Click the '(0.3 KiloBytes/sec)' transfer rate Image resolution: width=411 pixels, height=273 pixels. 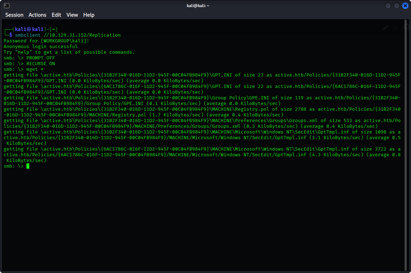[x=271, y=126]
